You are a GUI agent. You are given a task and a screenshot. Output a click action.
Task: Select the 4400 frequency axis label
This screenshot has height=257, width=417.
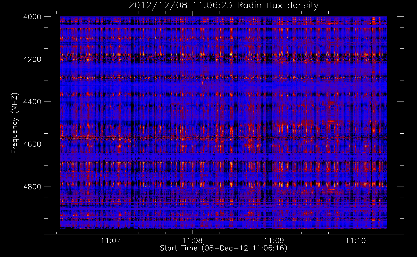32,102
